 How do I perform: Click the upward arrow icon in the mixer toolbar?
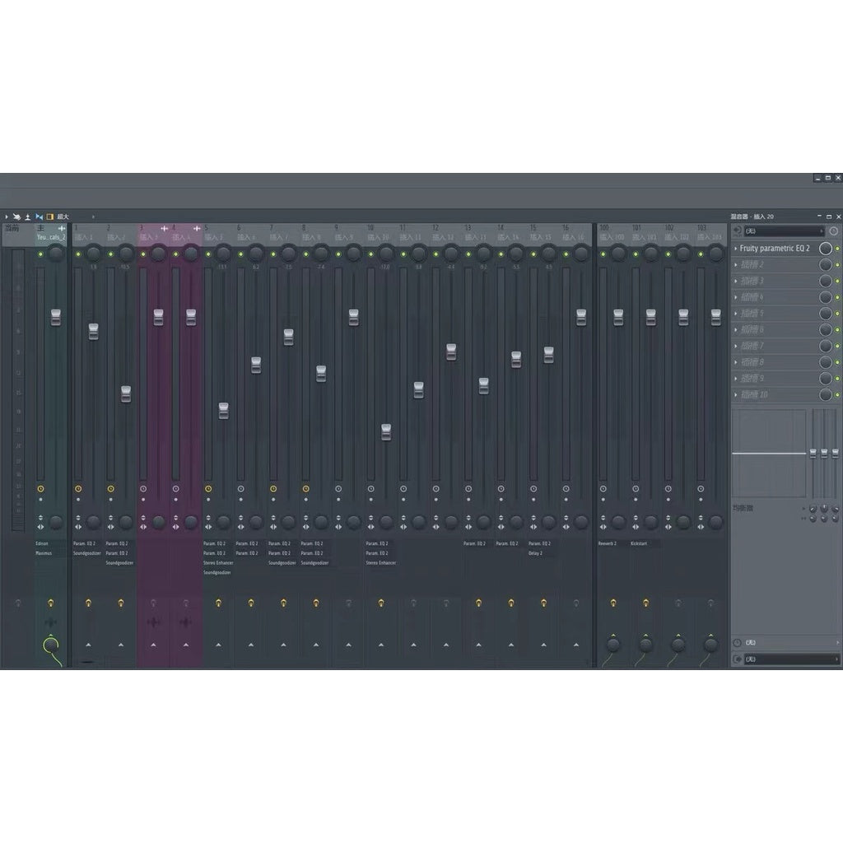27,216
